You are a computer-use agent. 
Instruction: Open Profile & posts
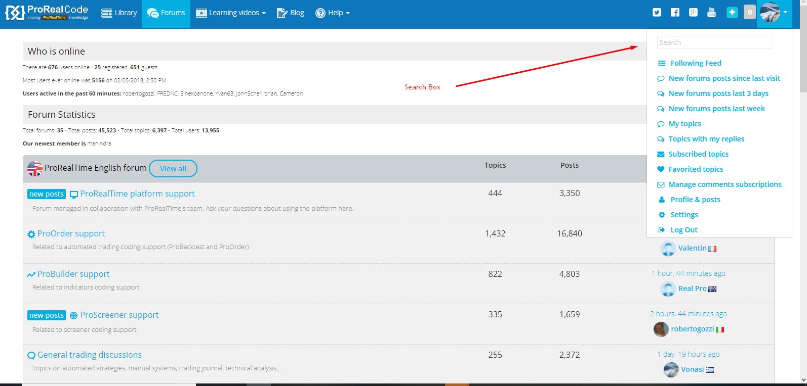695,200
